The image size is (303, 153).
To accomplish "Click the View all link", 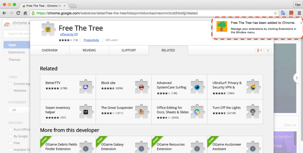I will 290,125.
